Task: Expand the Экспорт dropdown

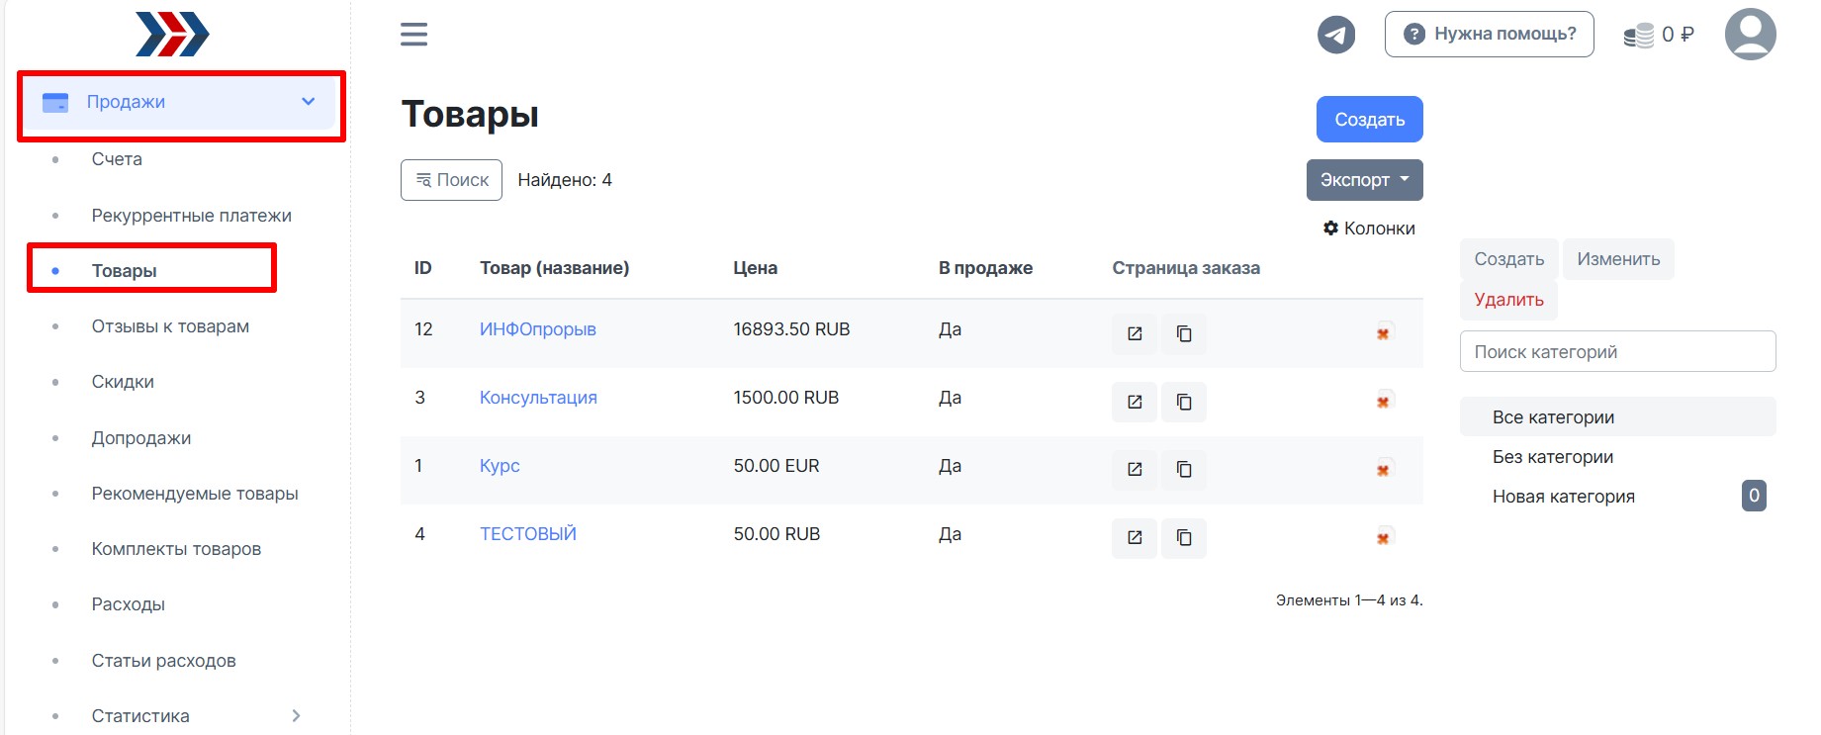Action: (1364, 180)
